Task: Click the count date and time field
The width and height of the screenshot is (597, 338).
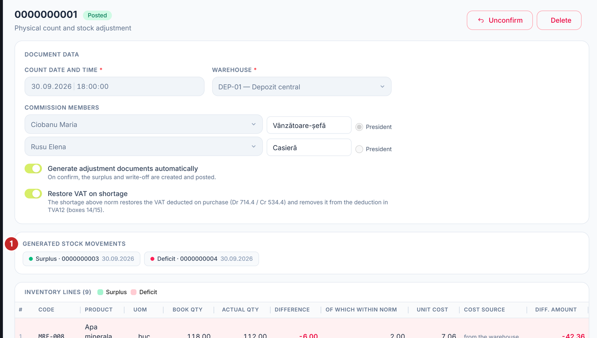Action: point(115,86)
